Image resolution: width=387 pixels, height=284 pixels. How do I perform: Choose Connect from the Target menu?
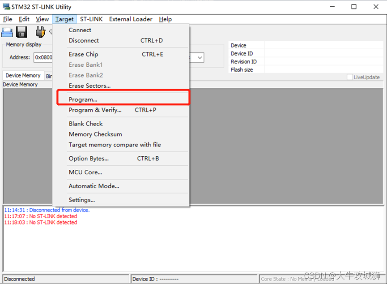click(121, 30)
